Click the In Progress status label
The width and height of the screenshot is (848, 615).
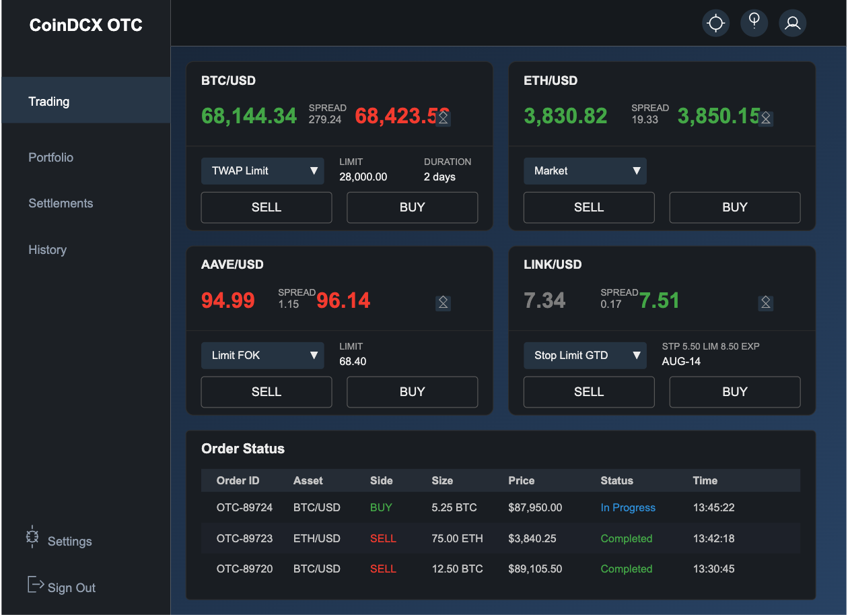pos(628,508)
